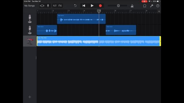Select the leftmost Narrator region on second track
The image size is (184, 103).
click(47, 30)
